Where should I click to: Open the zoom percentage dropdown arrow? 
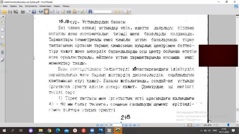[214, 125]
